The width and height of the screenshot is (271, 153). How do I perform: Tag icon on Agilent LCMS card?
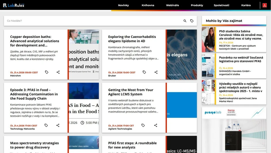click(143, 125)
